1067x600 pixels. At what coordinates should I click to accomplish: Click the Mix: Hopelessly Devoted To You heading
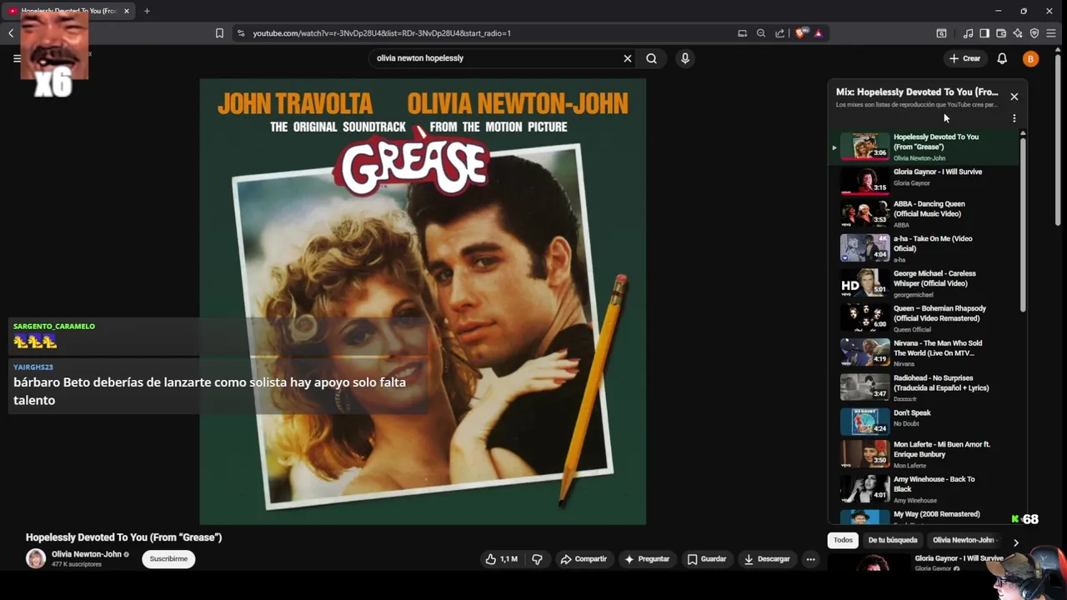[917, 92]
